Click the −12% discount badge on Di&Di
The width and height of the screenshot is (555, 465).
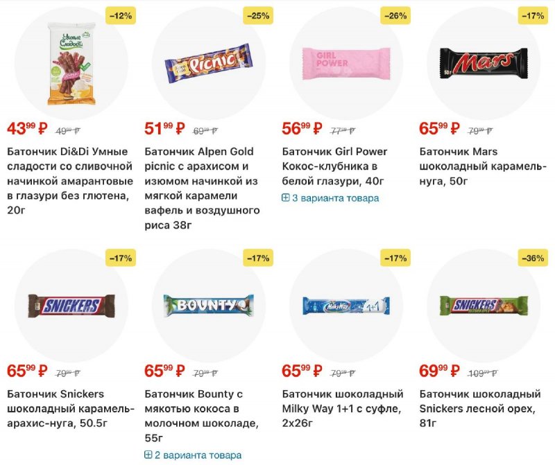tap(121, 15)
